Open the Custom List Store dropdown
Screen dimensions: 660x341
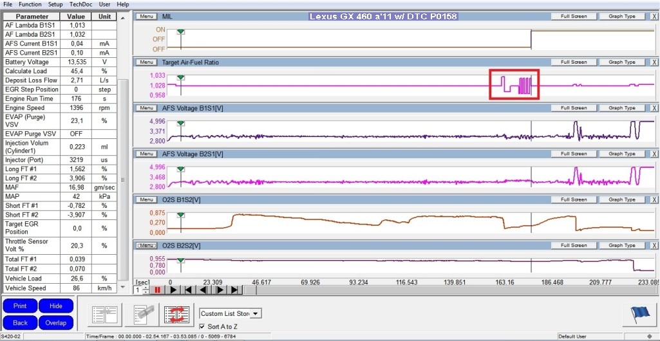pyautogui.click(x=256, y=313)
